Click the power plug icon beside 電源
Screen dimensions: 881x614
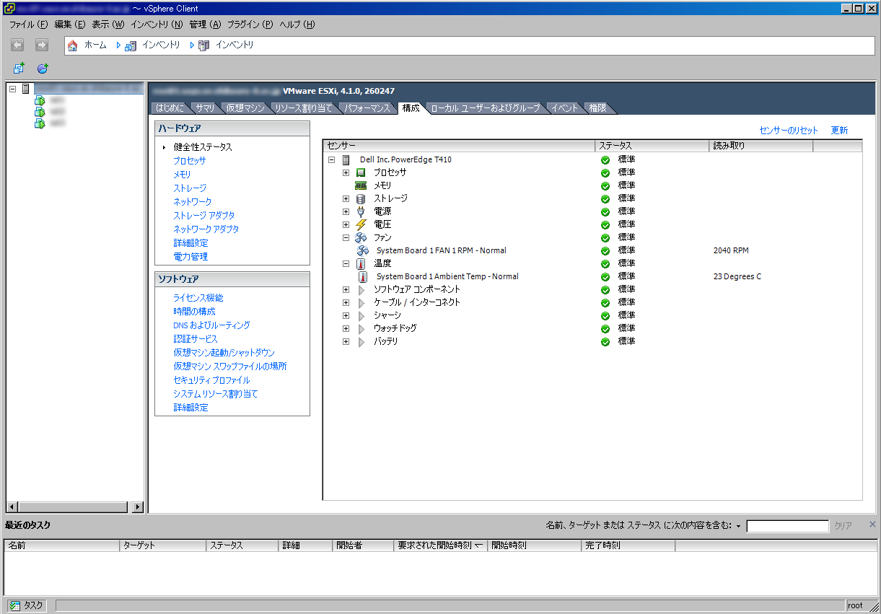click(361, 211)
